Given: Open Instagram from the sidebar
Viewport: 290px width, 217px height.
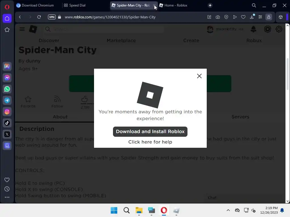Looking at the screenshot, I should coord(7,112).
